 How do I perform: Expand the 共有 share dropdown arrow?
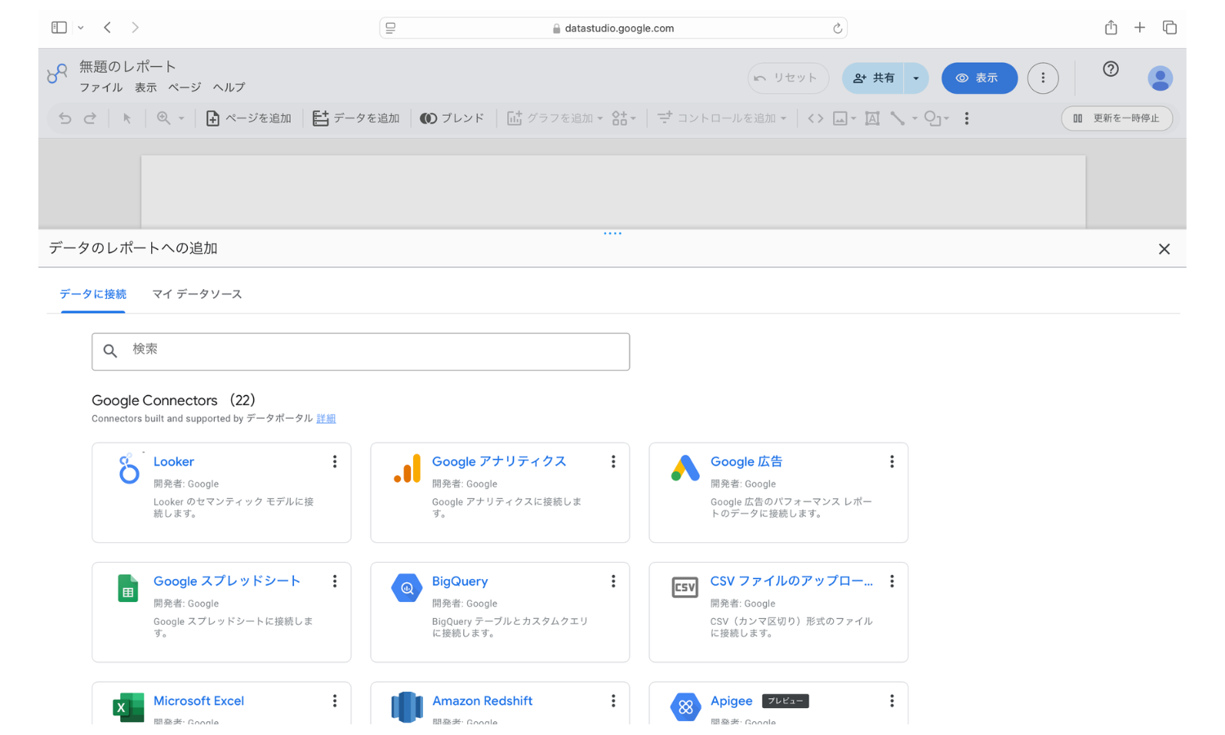click(916, 78)
